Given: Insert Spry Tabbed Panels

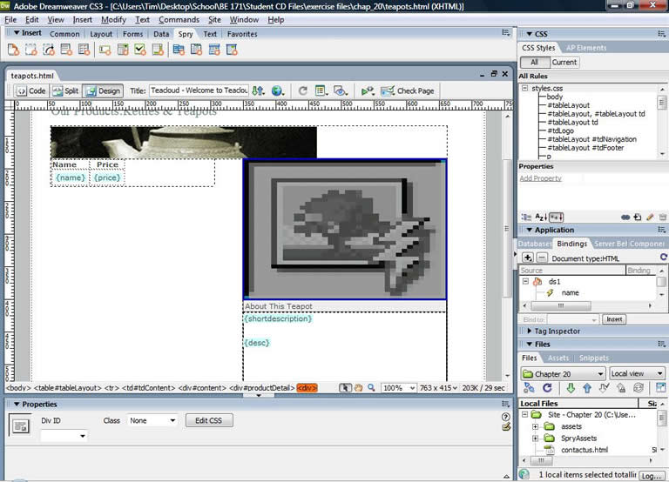Looking at the screenshot, I should pos(196,50).
